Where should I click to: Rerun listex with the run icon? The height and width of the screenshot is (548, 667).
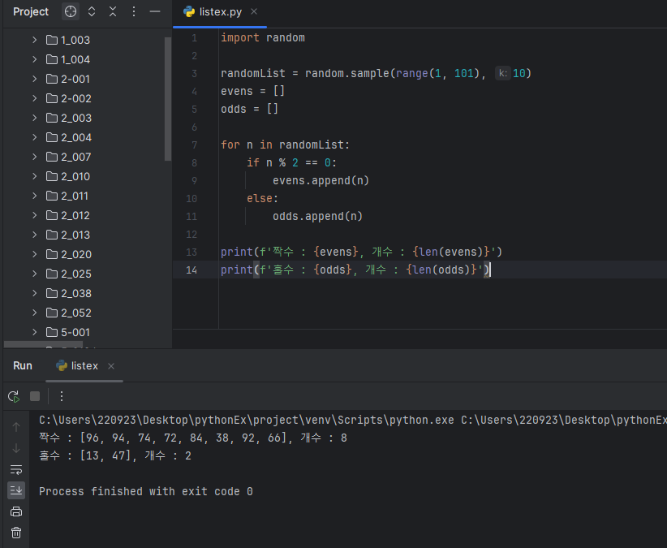14,396
